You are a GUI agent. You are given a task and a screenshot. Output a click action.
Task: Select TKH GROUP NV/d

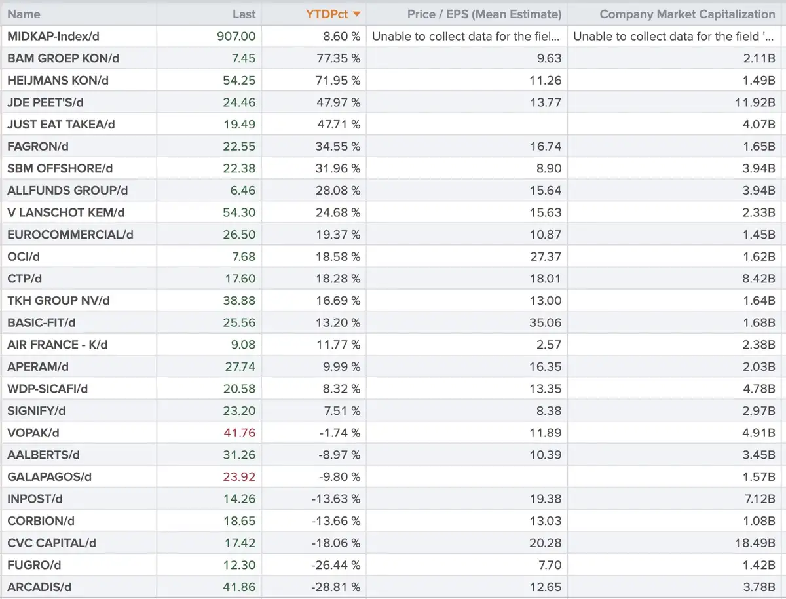[x=58, y=301]
